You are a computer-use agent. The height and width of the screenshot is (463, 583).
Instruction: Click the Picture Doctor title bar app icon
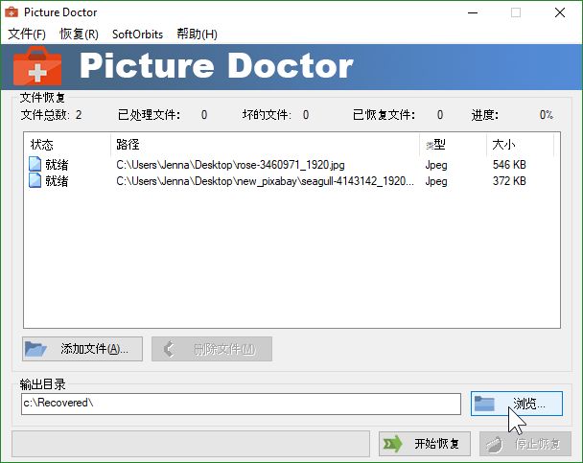coord(12,12)
